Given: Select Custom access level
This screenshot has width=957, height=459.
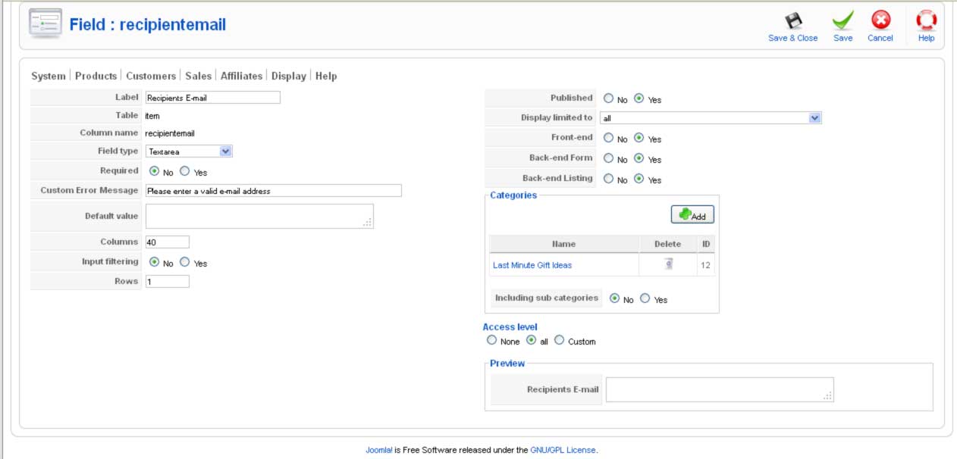Looking at the screenshot, I should tap(560, 341).
